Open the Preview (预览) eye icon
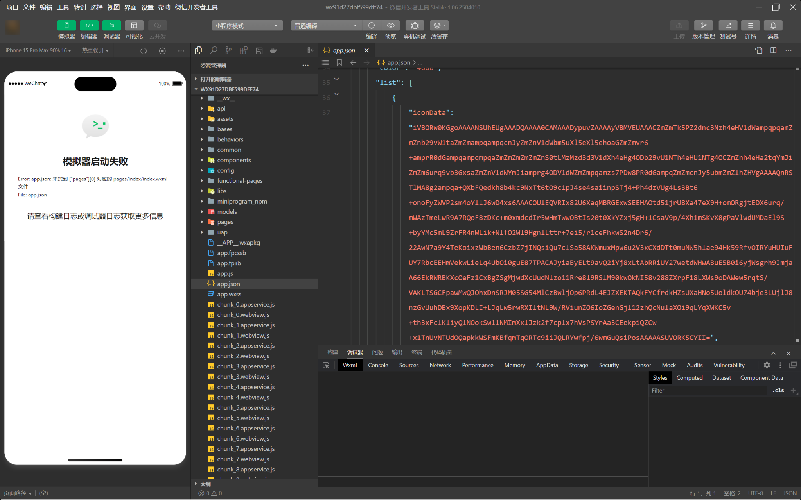801x500 pixels. coord(390,25)
